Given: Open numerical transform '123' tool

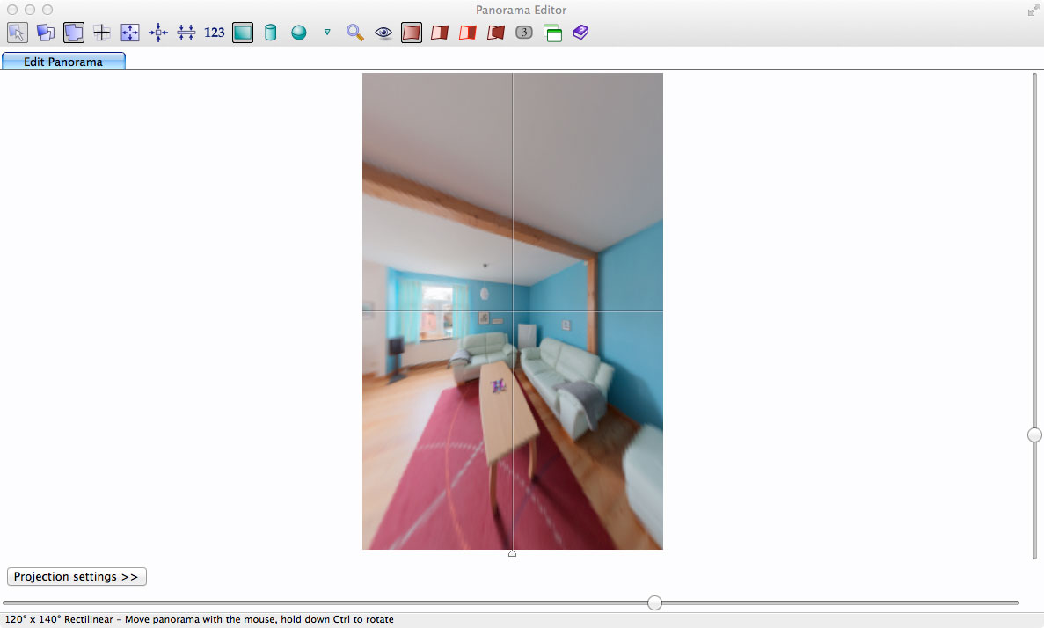Looking at the screenshot, I should [x=215, y=33].
